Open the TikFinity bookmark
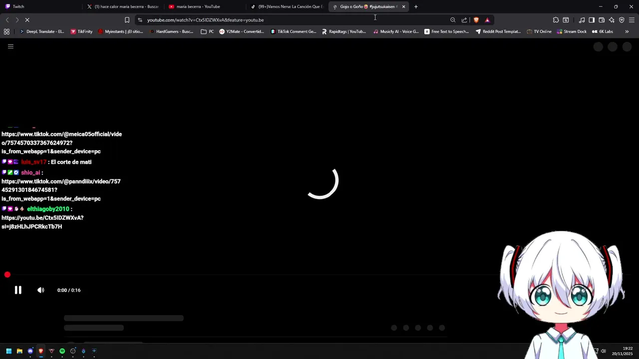 click(x=81, y=31)
